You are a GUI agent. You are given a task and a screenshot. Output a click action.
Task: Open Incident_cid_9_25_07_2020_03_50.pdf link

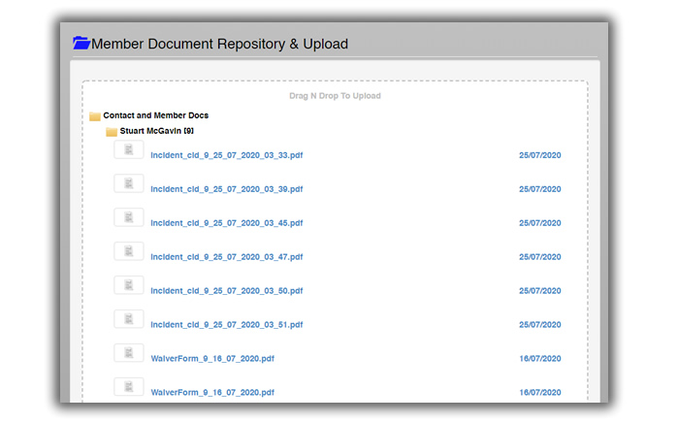tap(226, 290)
